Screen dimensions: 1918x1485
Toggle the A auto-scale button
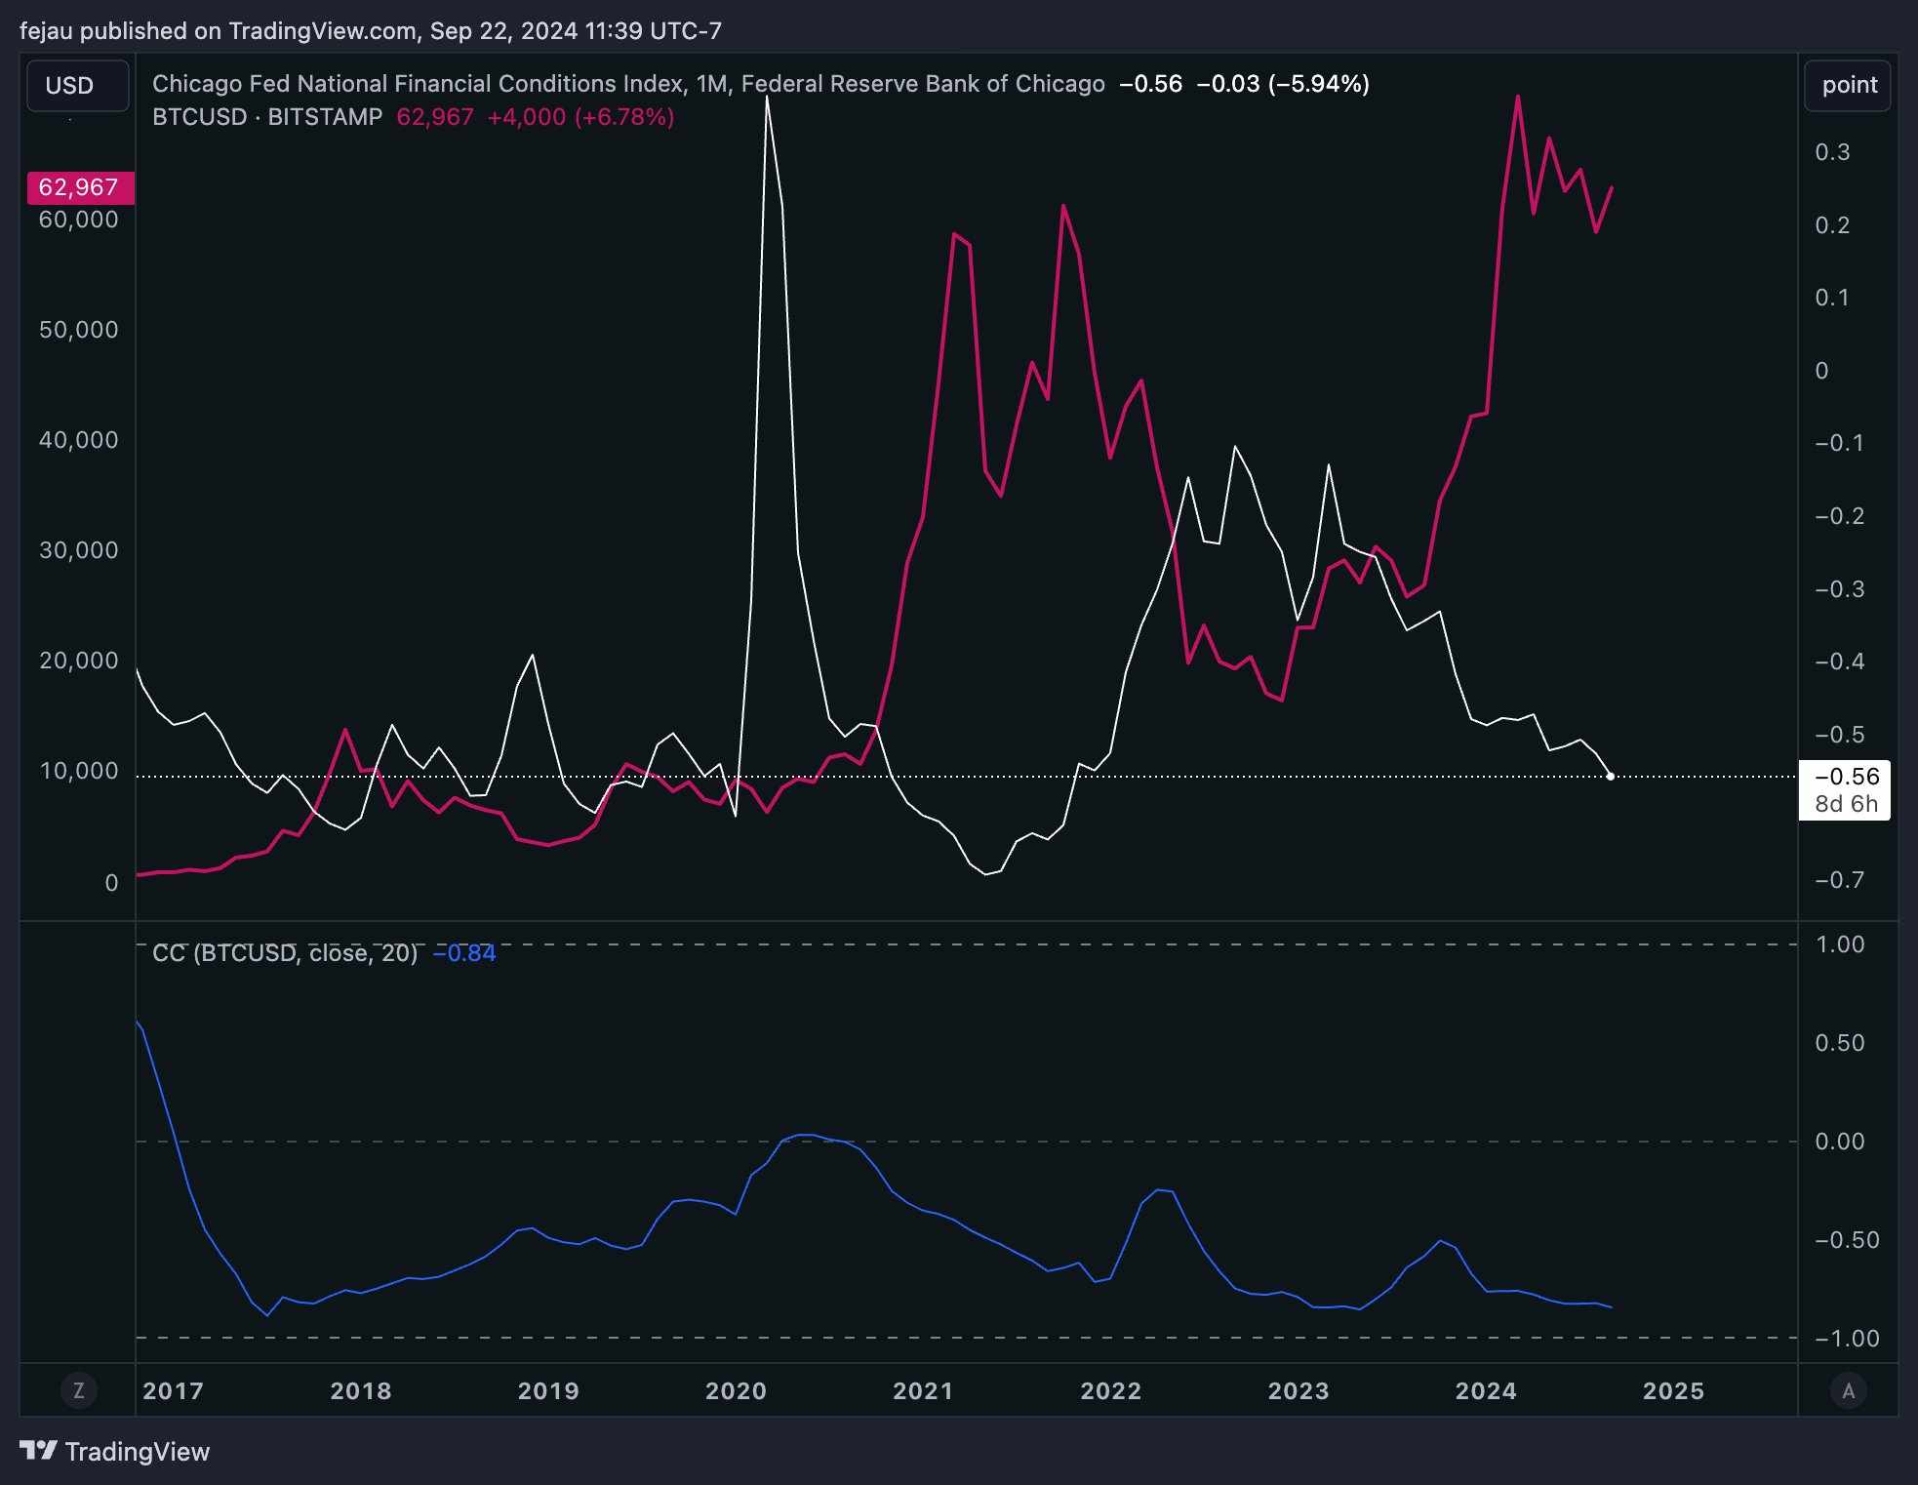point(1848,1390)
